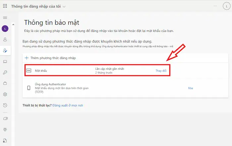The image size is (232, 146).
Task: Open the top-right ellipsis more options
Action: [x=215, y=6]
